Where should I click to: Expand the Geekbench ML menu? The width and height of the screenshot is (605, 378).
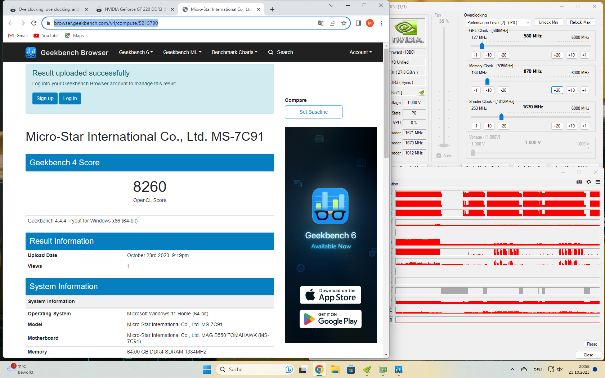[182, 52]
